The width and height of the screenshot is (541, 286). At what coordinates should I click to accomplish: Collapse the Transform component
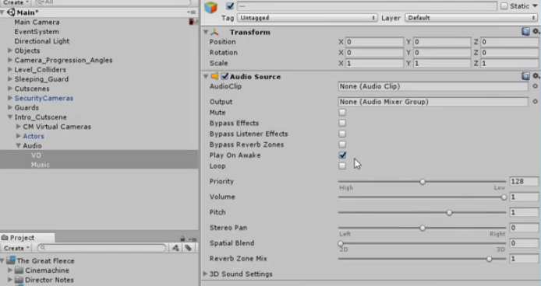(206, 32)
